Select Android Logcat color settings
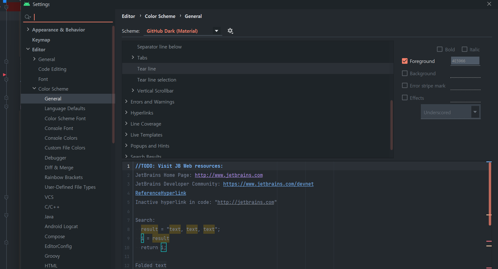Screen dimensions: 498x269 coord(61,226)
